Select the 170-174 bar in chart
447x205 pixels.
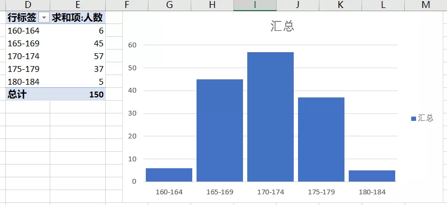tap(271, 117)
